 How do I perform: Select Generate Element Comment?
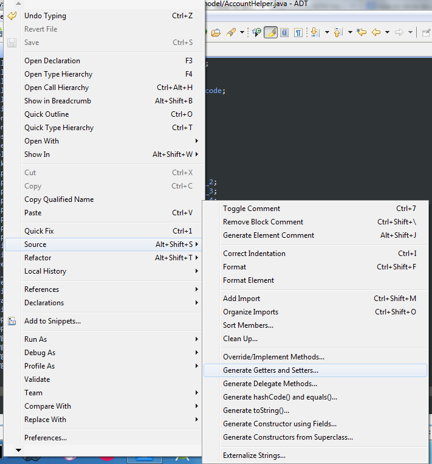(x=315, y=235)
